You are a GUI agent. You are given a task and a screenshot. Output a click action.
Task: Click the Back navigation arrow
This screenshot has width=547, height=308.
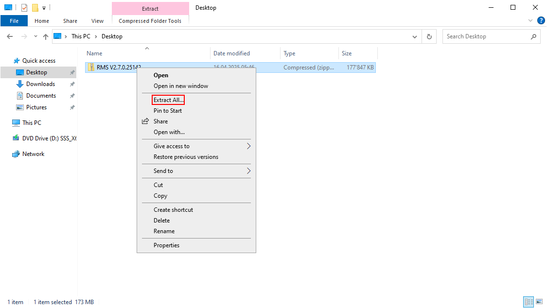click(x=10, y=36)
